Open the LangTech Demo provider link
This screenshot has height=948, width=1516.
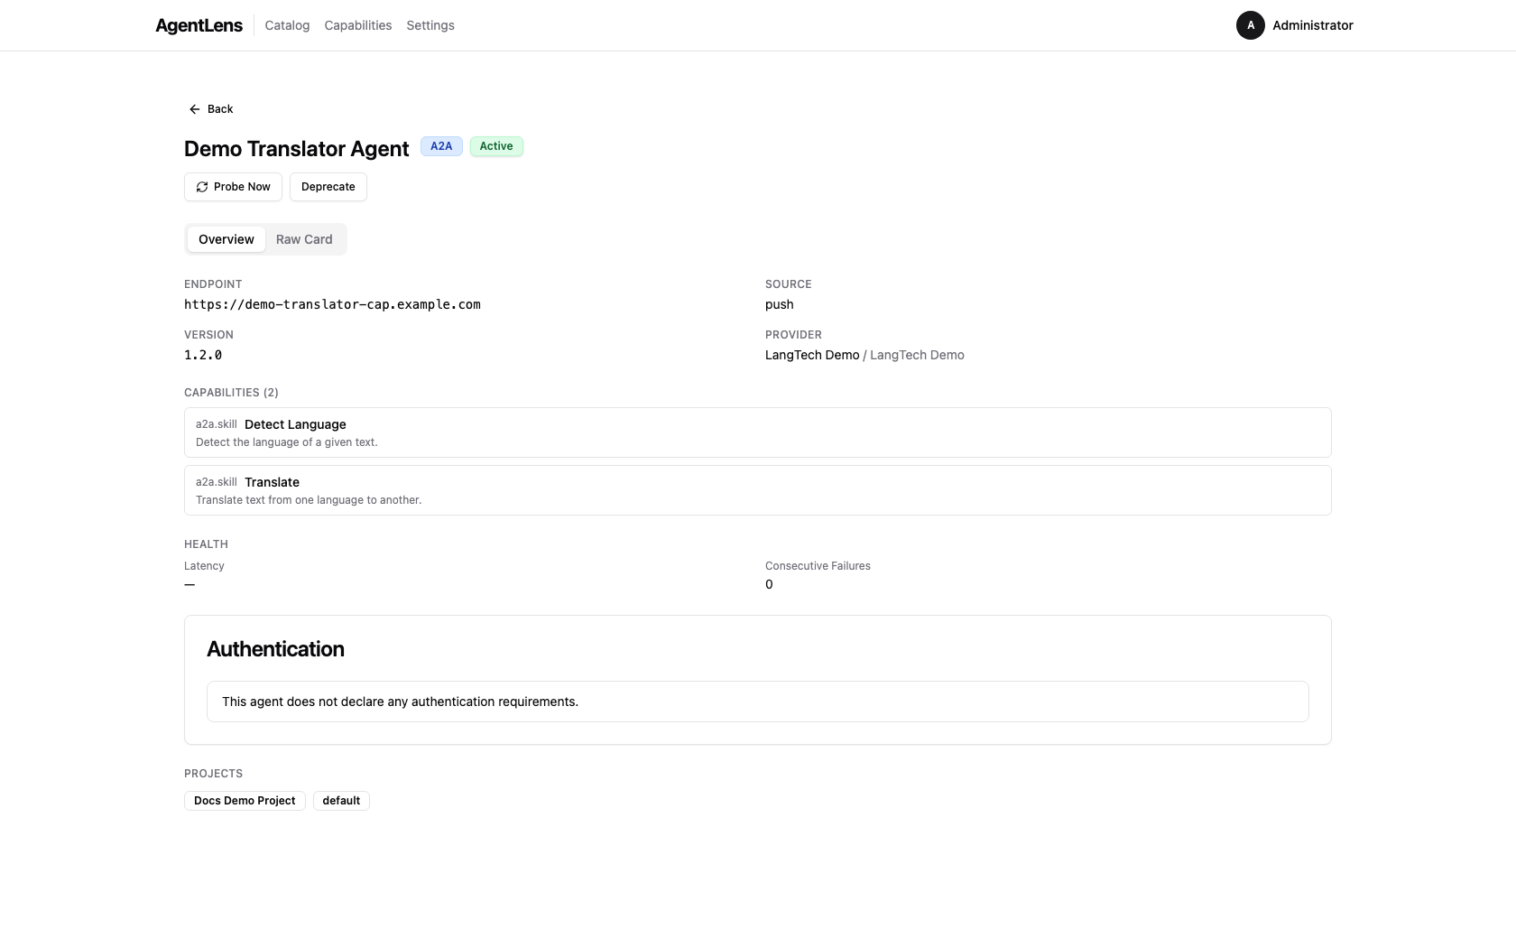coord(811,355)
